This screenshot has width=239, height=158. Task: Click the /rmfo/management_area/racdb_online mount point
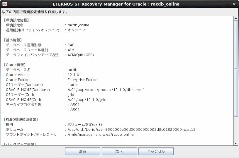[101, 135]
